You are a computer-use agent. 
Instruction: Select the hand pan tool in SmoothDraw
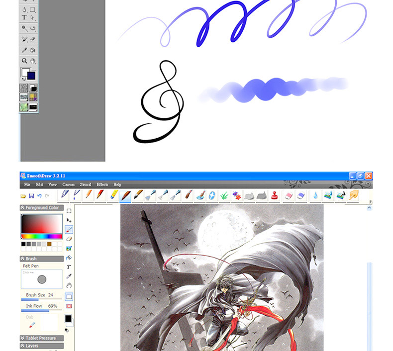(x=69, y=285)
